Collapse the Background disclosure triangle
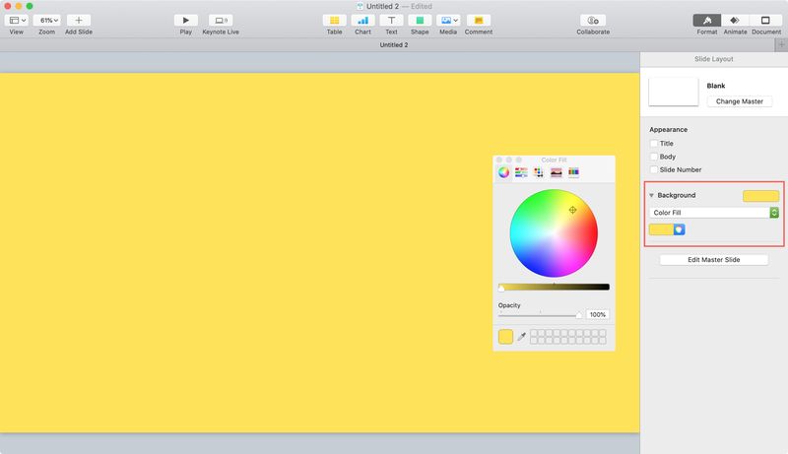This screenshot has width=788, height=454. pos(651,195)
